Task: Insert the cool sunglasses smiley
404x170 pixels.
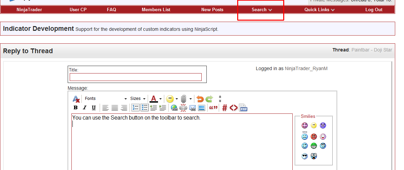Action: pyautogui.click(x=305, y=156)
